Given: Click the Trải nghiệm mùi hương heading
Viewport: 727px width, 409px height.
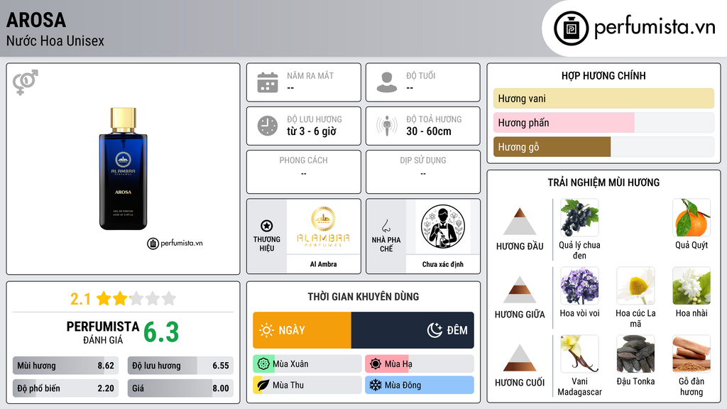Looking at the screenshot, I should (603, 182).
